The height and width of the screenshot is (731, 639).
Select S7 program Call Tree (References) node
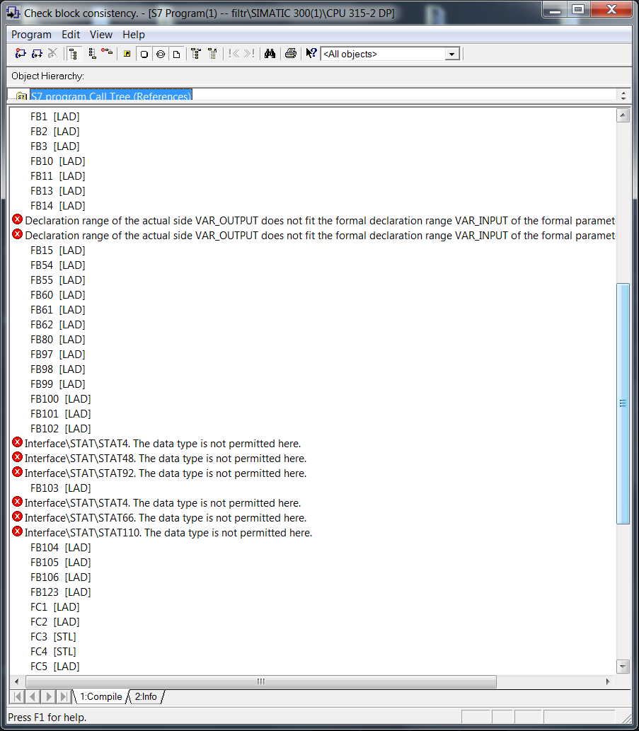(111, 96)
